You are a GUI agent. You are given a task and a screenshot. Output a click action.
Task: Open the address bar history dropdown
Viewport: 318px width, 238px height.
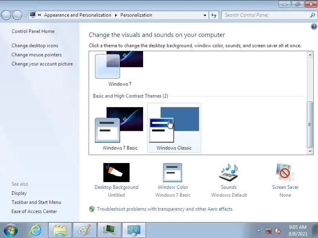[x=205, y=15]
